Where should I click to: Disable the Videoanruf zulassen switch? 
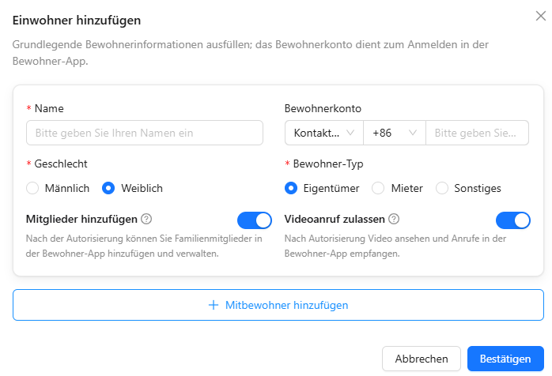(x=513, y=220)
